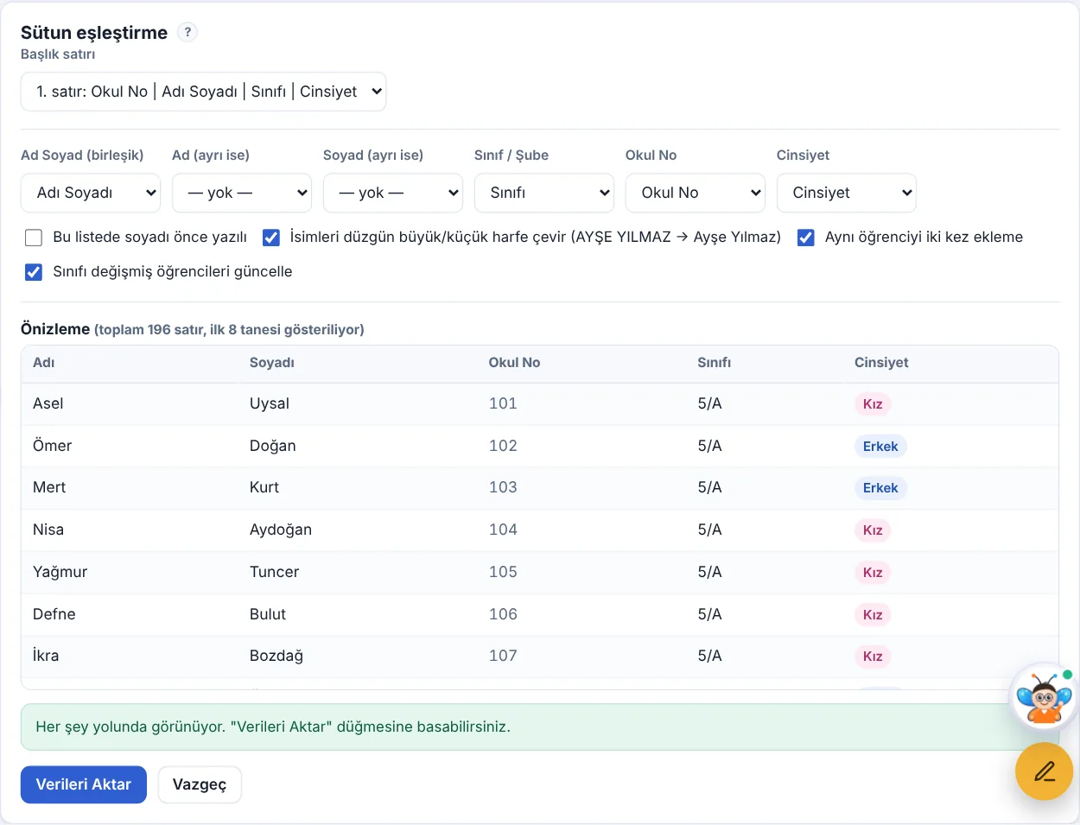Open the 'Soyad (ayrı ise)' dropdown
Screen dimensions: 1080x825
point(393,193)
